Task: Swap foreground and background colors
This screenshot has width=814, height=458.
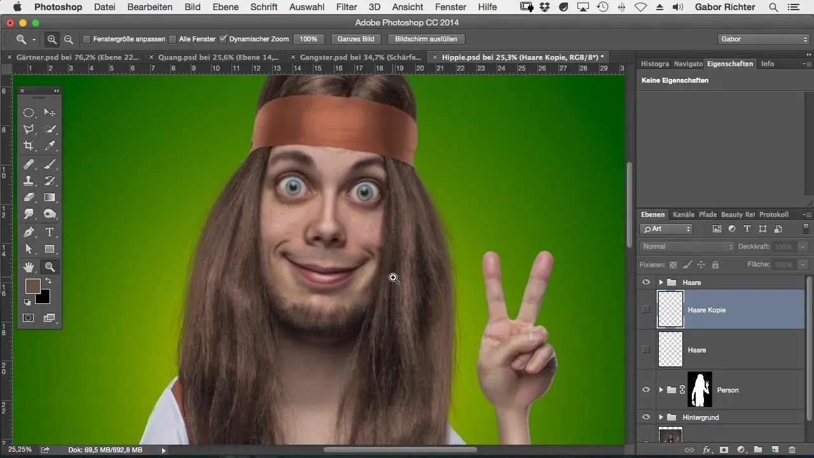Action: [x=48, y=281]
